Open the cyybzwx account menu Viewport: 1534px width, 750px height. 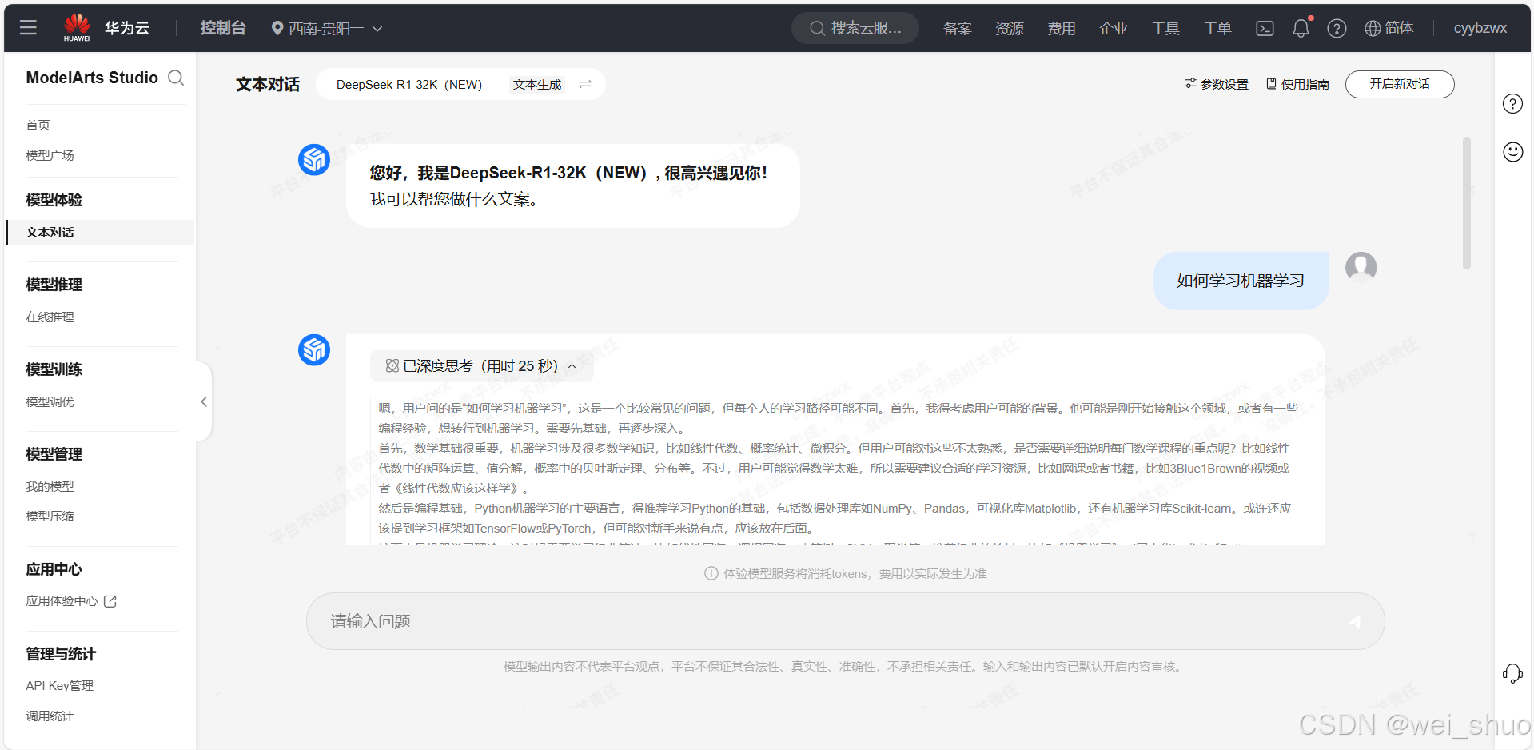(x=1480, y=28)
